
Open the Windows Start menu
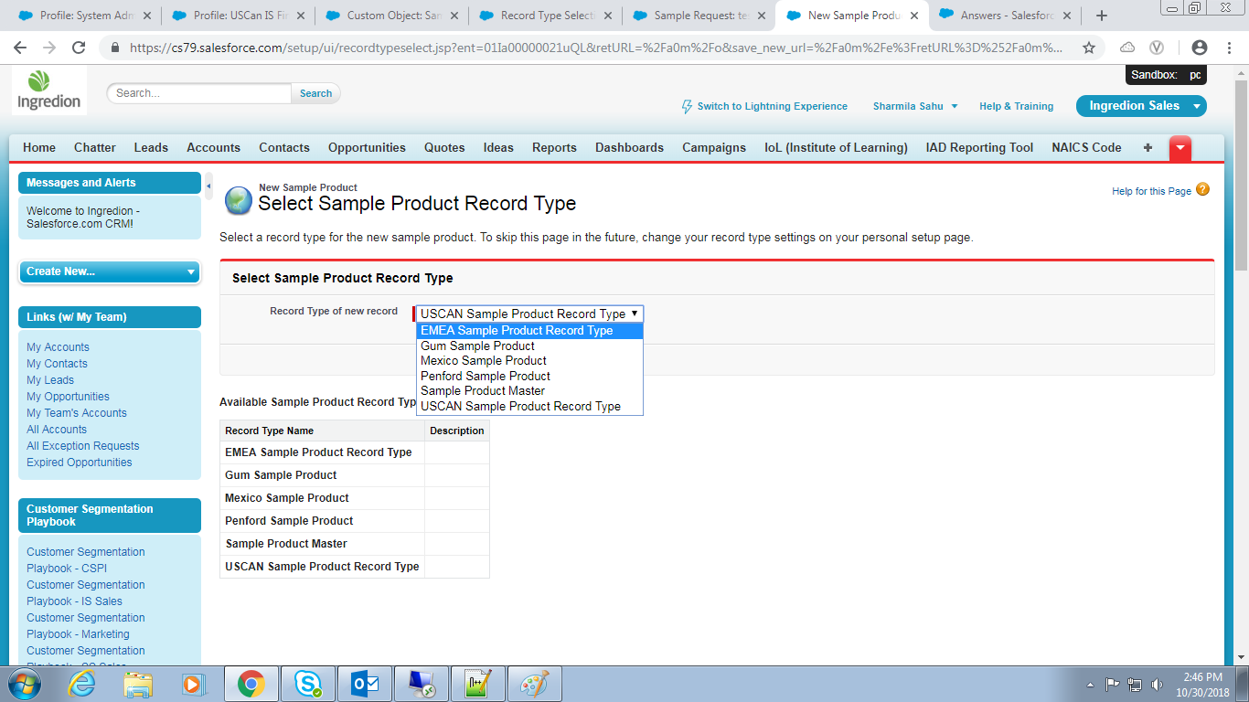point(25,684)
